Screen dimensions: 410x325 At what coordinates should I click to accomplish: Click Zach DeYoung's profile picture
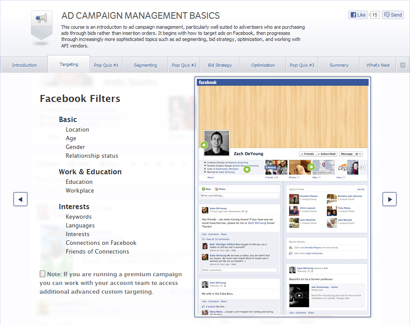click(216, 143)
